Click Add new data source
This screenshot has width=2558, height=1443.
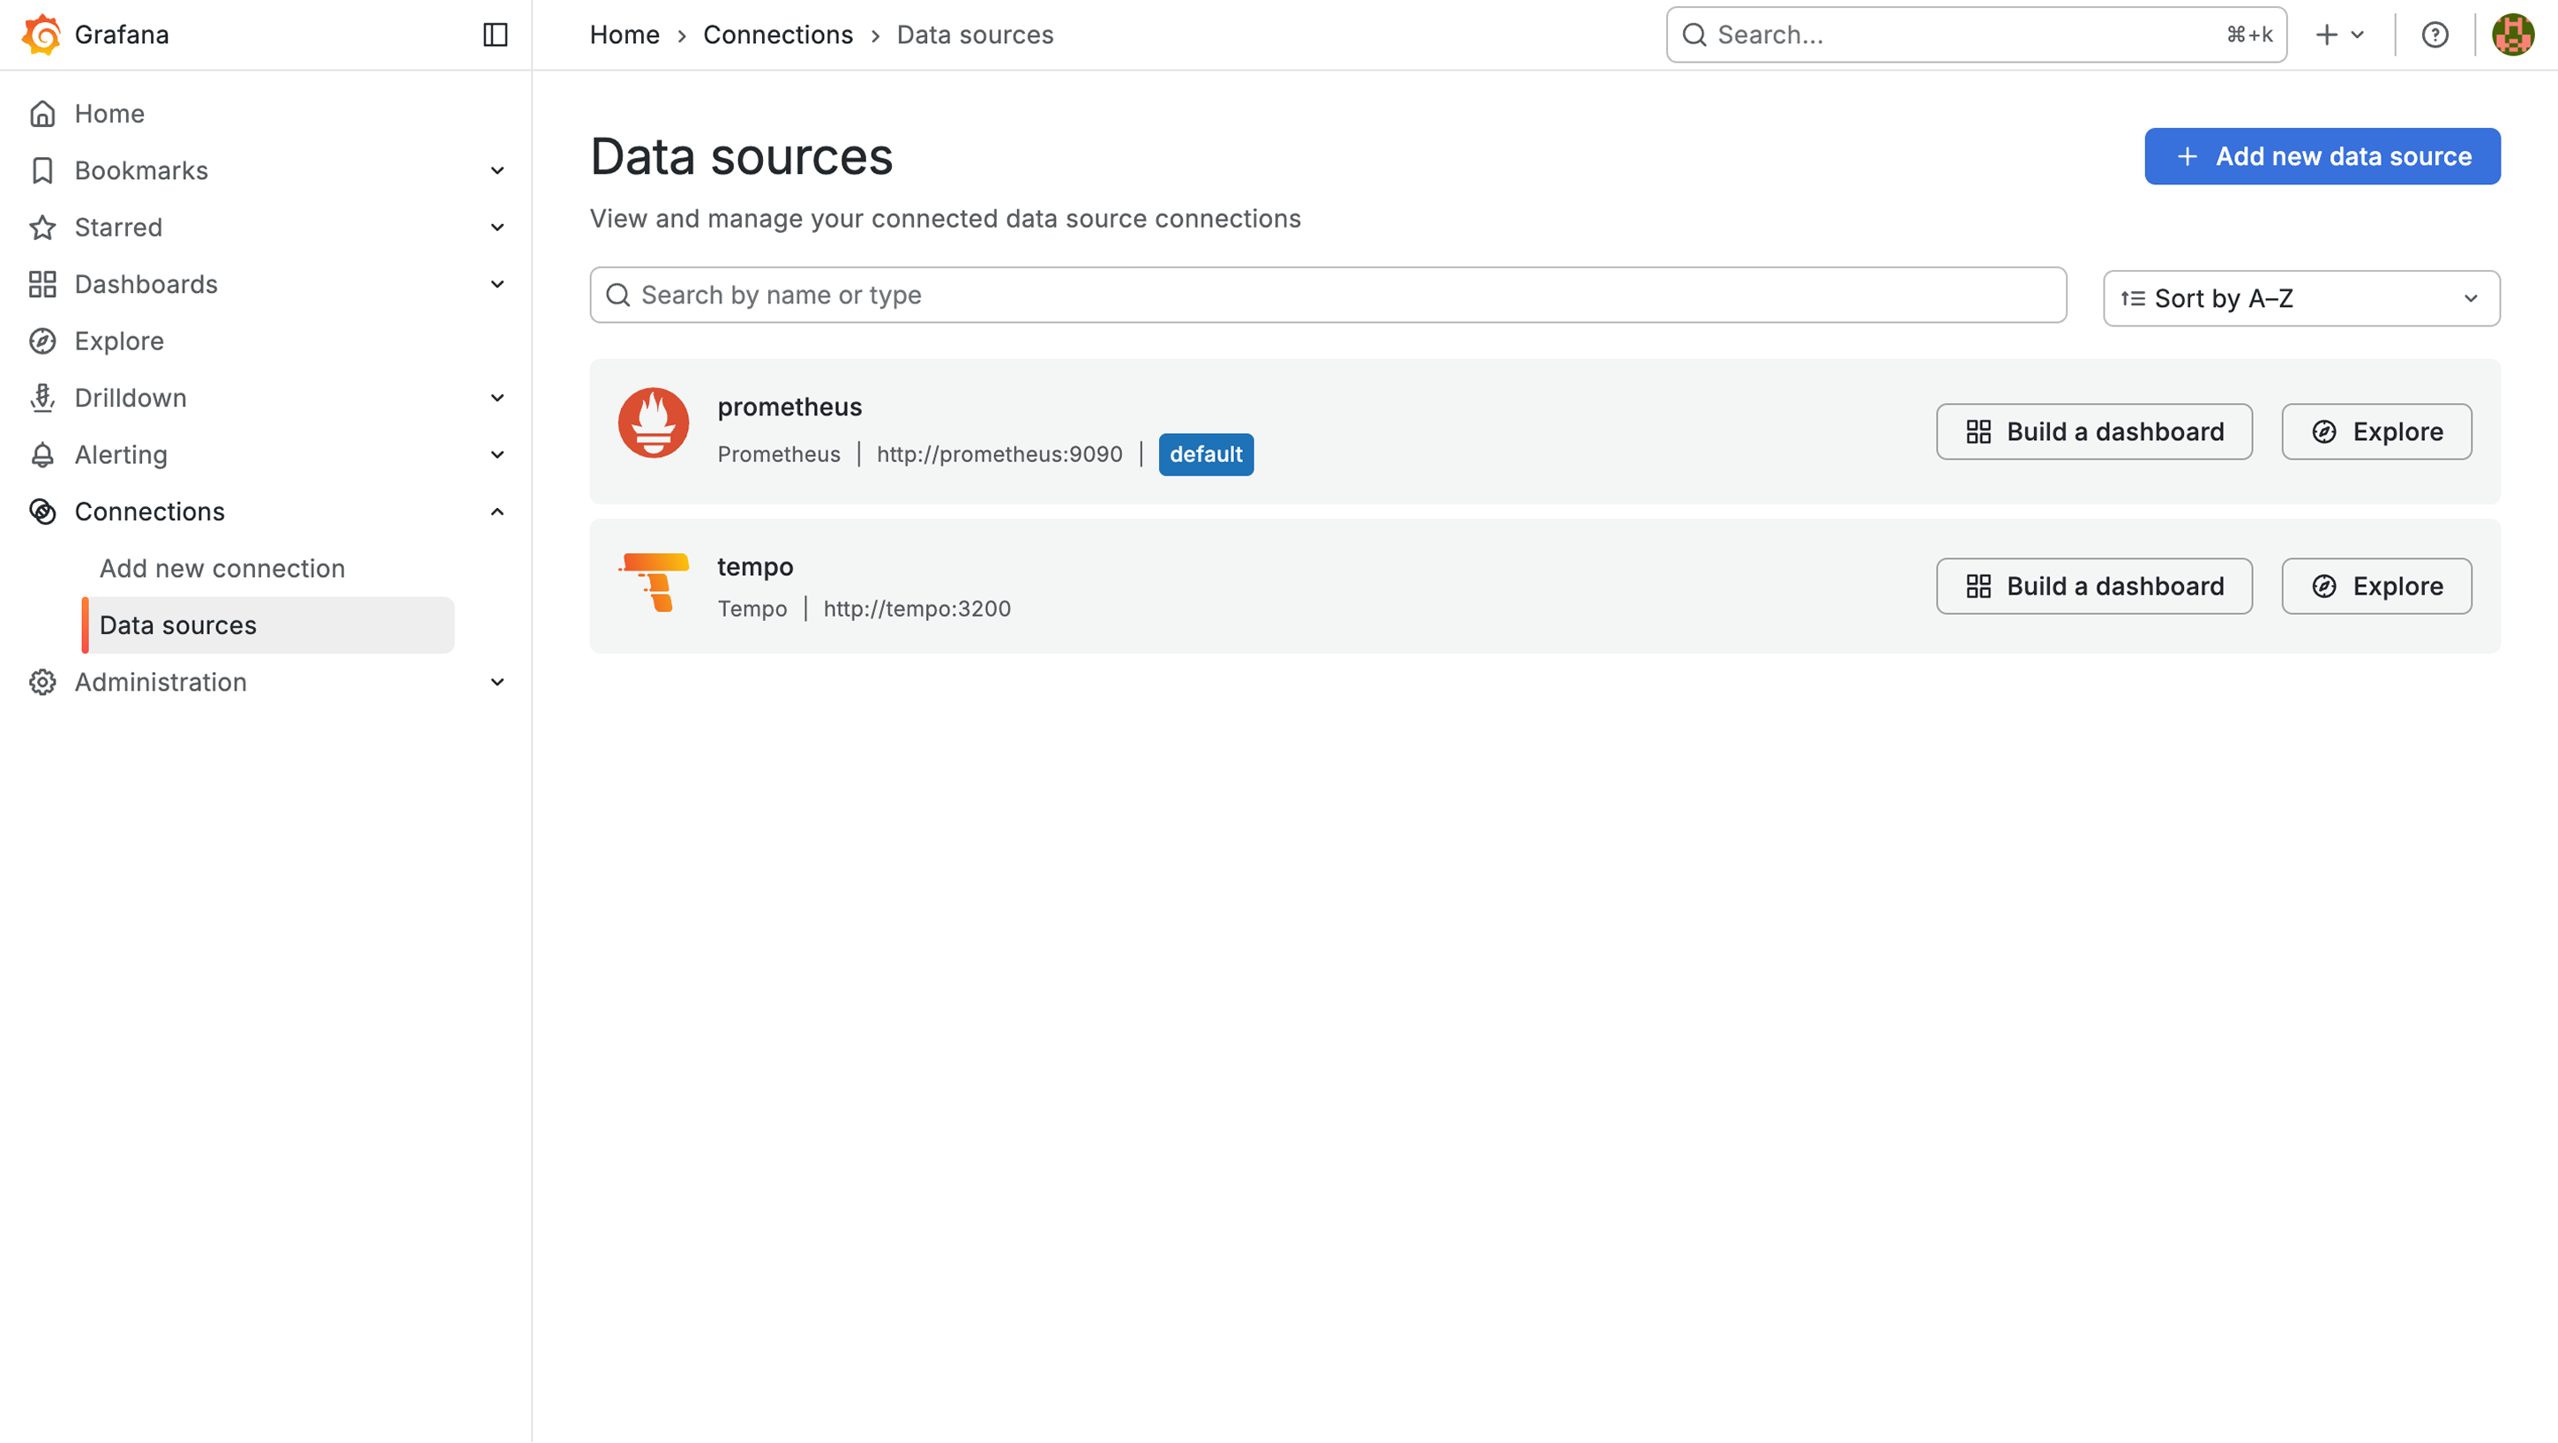(x=2322, y=156)
